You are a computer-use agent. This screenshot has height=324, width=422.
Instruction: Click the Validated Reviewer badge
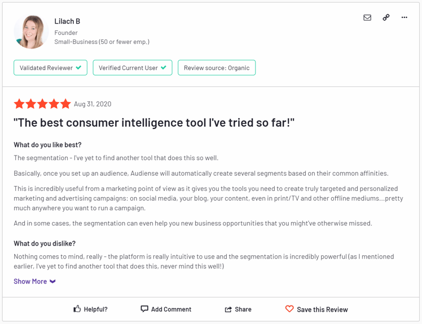coord(50,68)
